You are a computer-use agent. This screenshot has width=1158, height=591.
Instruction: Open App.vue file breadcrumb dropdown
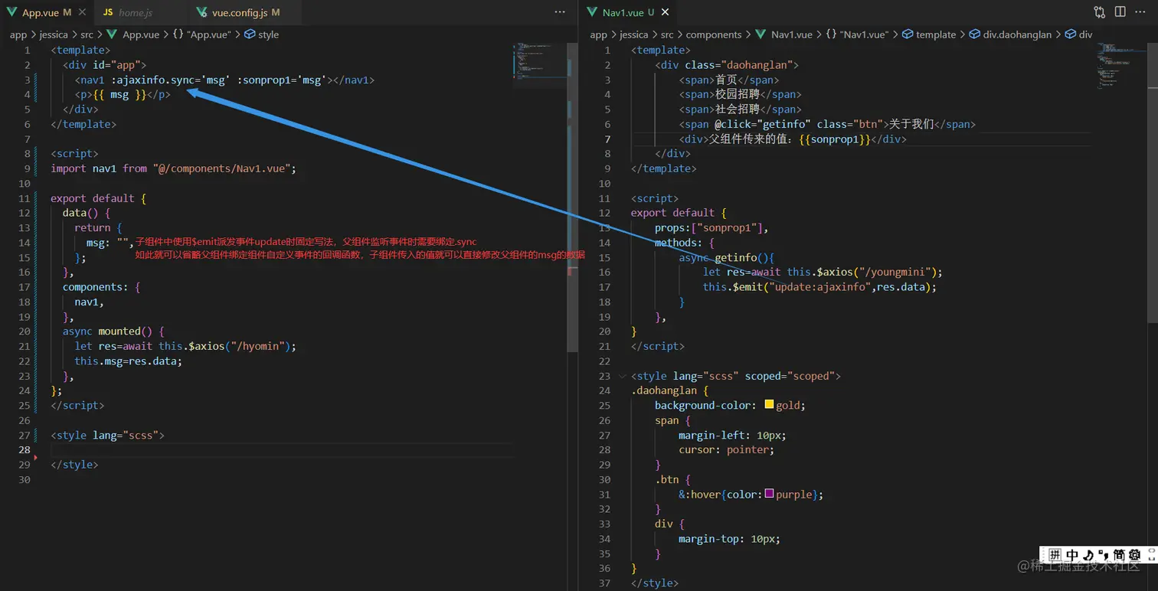coord(141,34)
